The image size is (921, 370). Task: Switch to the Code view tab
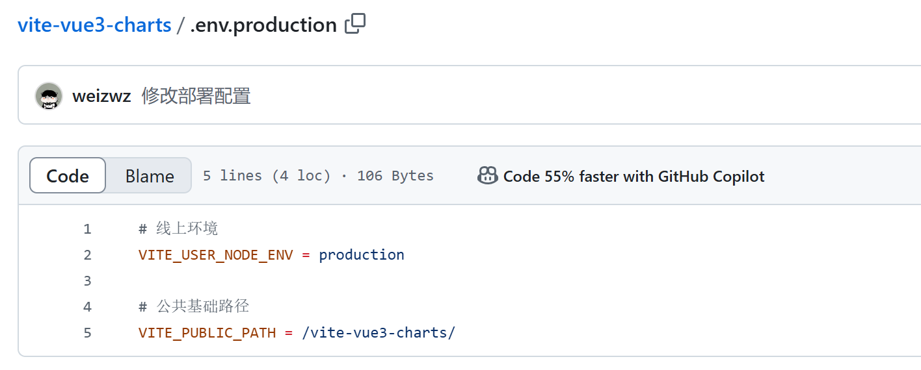tap(68, 176)
